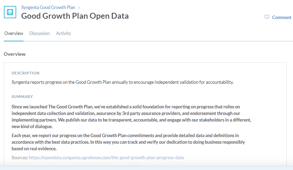
Task: Click the SUMMARY label
Action: [22, 97]
